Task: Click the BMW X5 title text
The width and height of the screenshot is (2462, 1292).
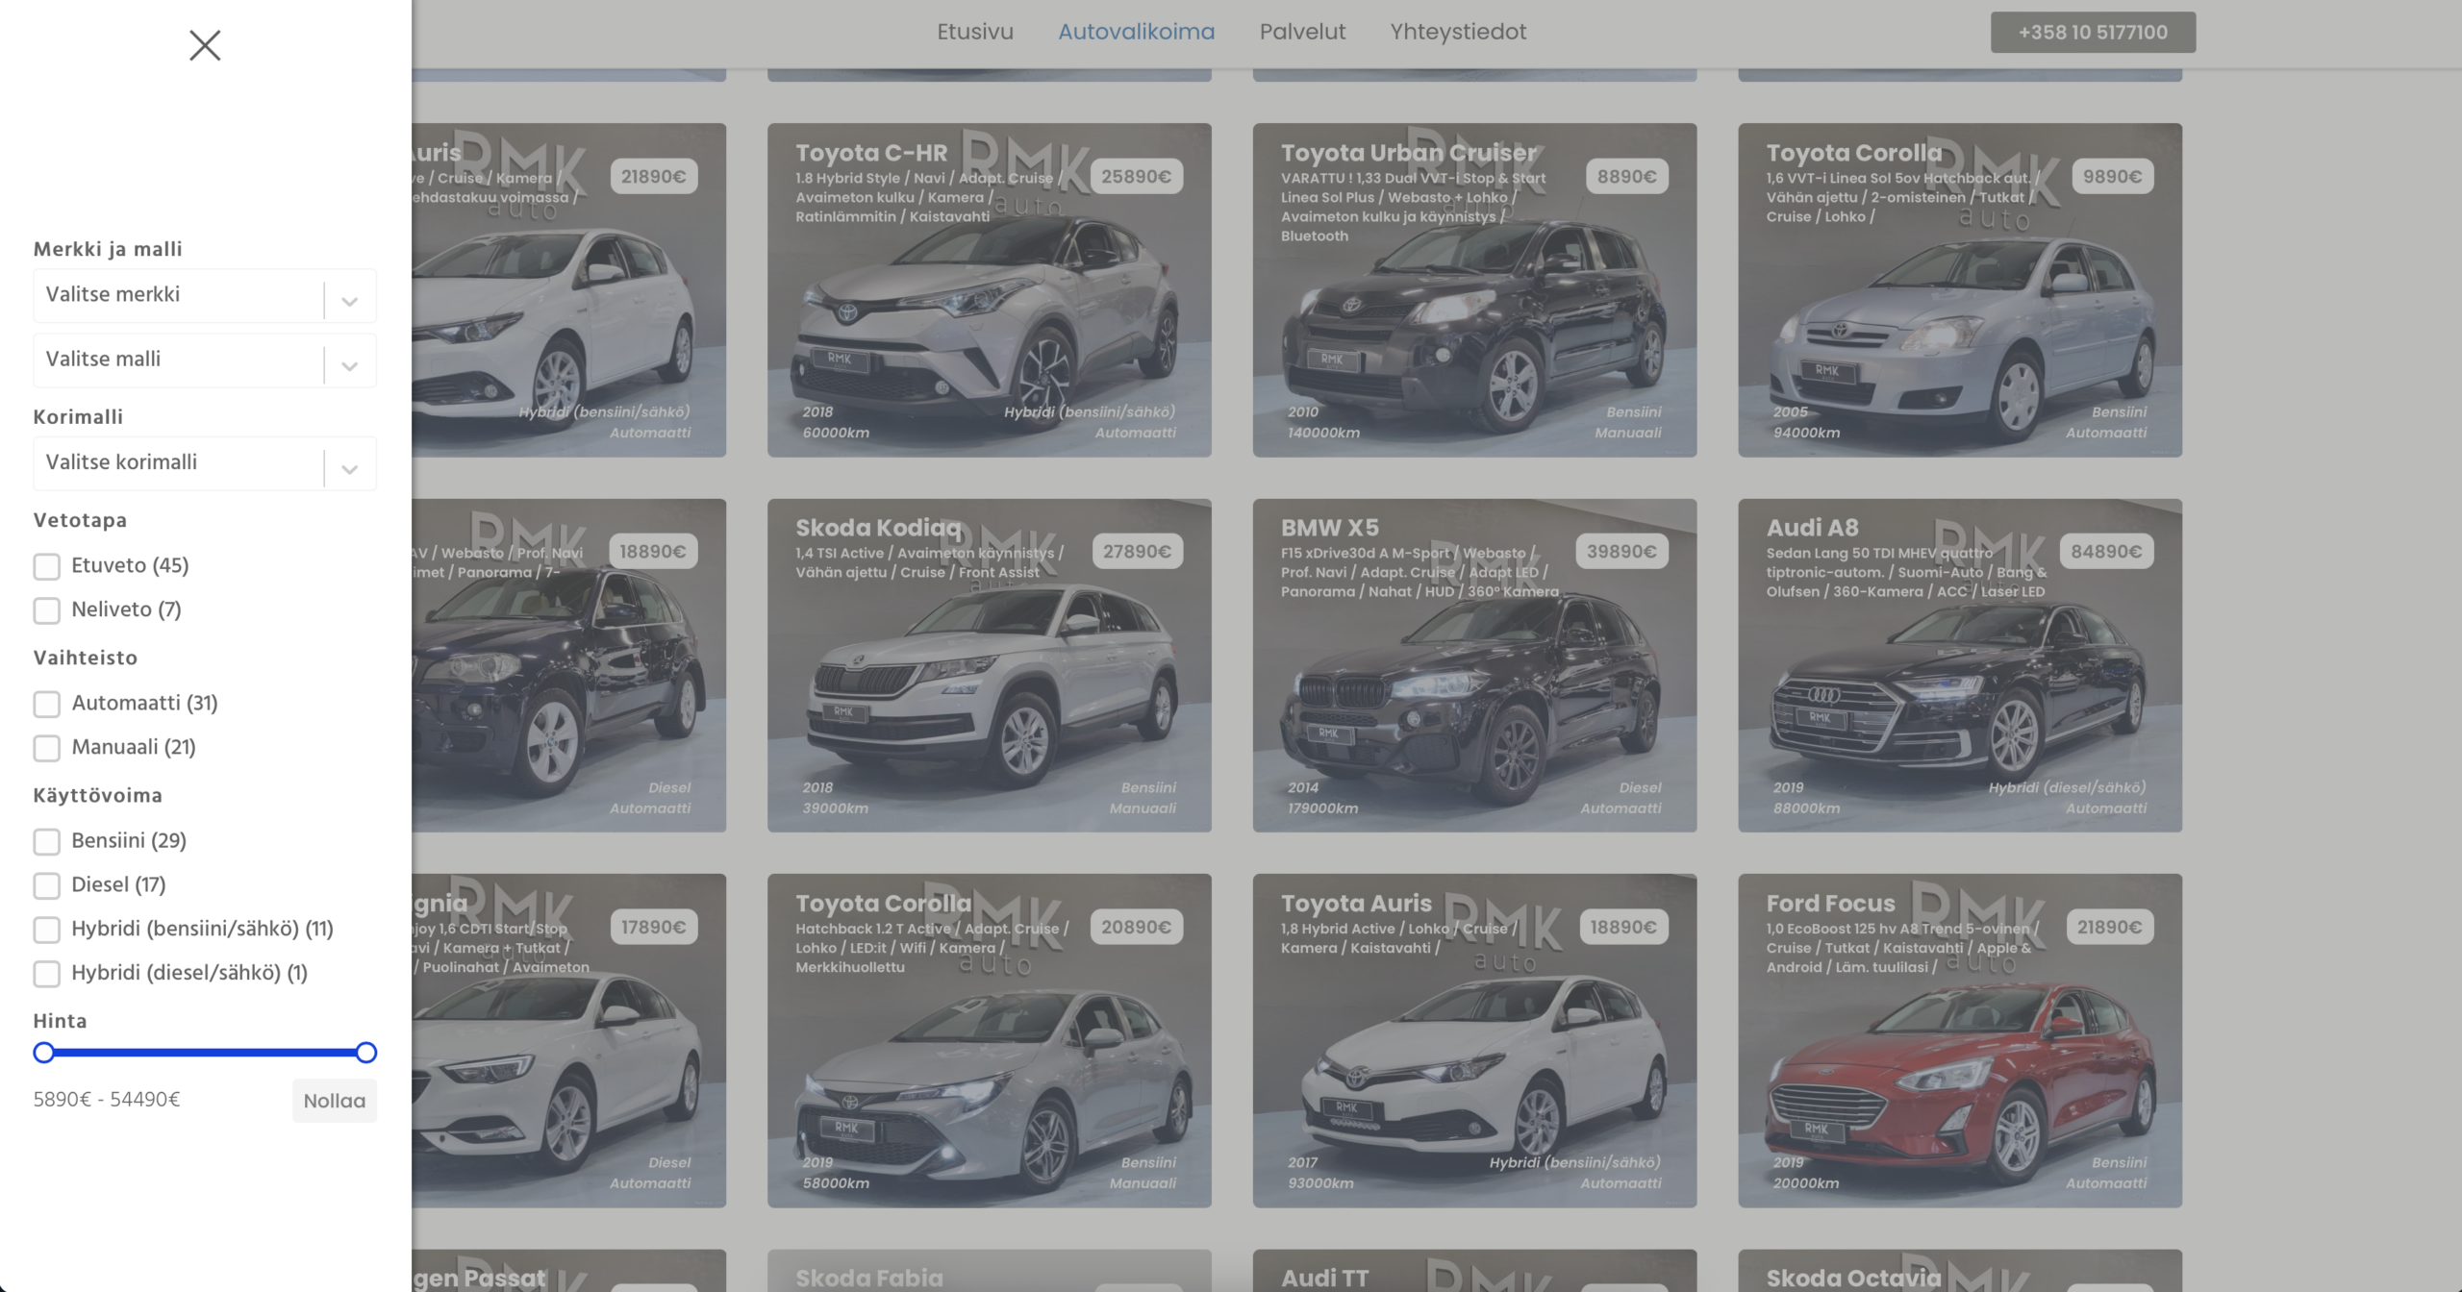Action: pyautogui.click(x=1329, y=528)
